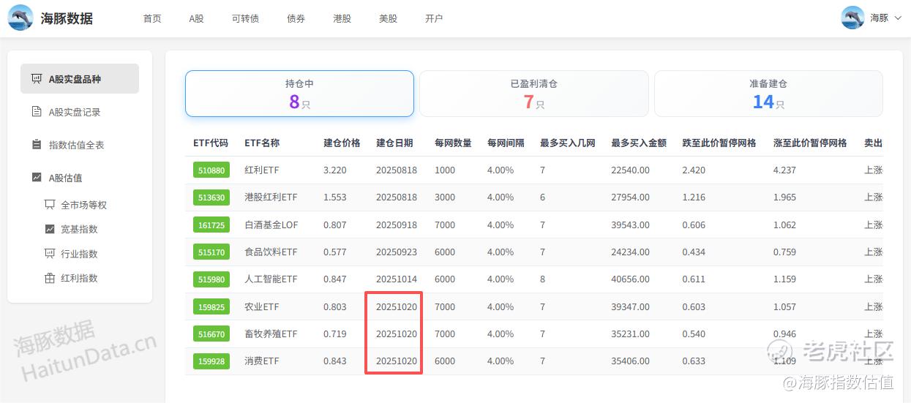
Task: Click the 港股红利ETF name cell
Action: click(x=271, y=197)
